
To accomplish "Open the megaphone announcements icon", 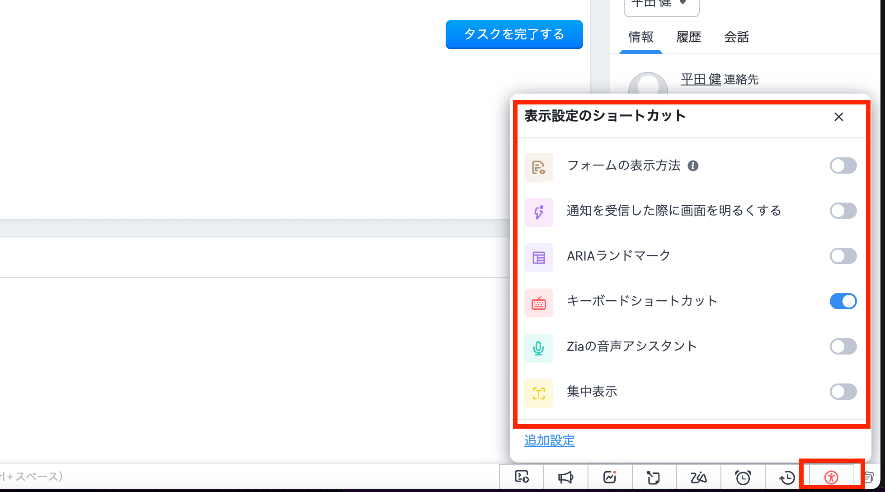I will pos(565,477).
